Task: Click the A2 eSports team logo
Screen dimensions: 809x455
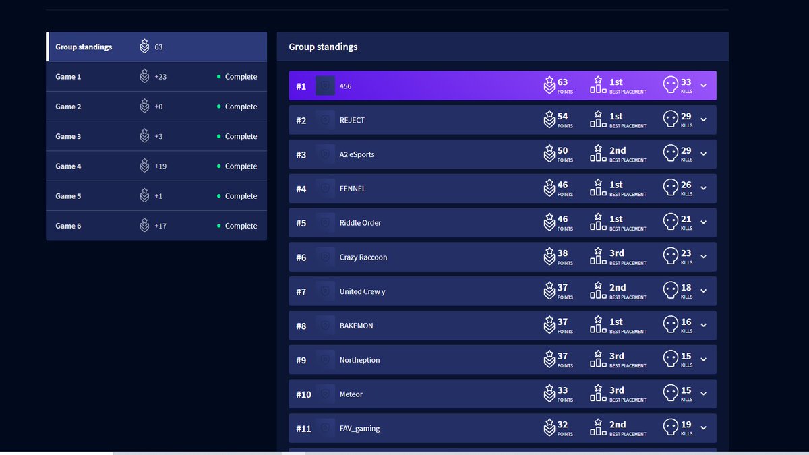Action: 325,154
